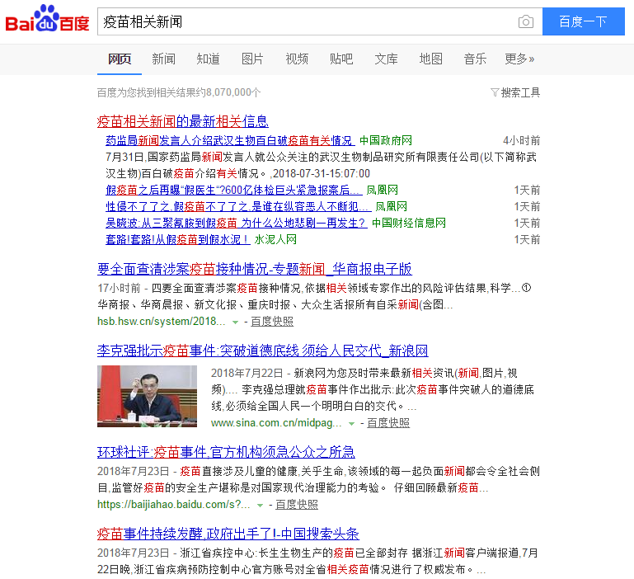The height and width of the screenshot is (579, 634).
Task: Open 李克强批示疫苗事件 新浪网 result
Action: point(263,351)
